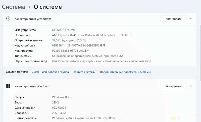Open the Домен или рабочая группа link
201x122 pixels.
(x=51, y=72)
